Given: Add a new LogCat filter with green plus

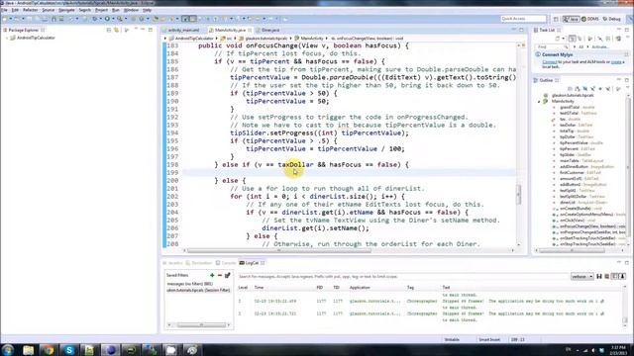Looking at the screenshot, I should click(x=212, y=275).
